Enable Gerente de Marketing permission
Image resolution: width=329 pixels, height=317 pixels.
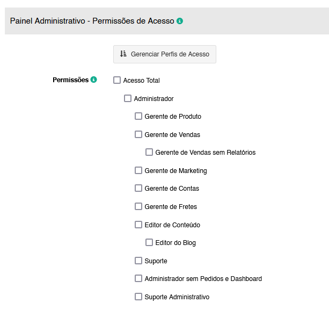[x=138, y=170]
